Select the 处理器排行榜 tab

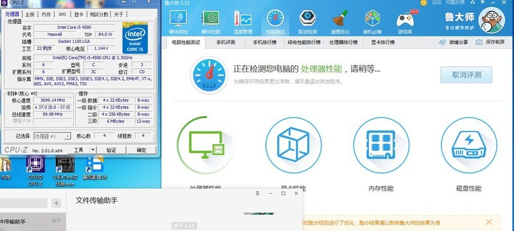click(343, 42)
